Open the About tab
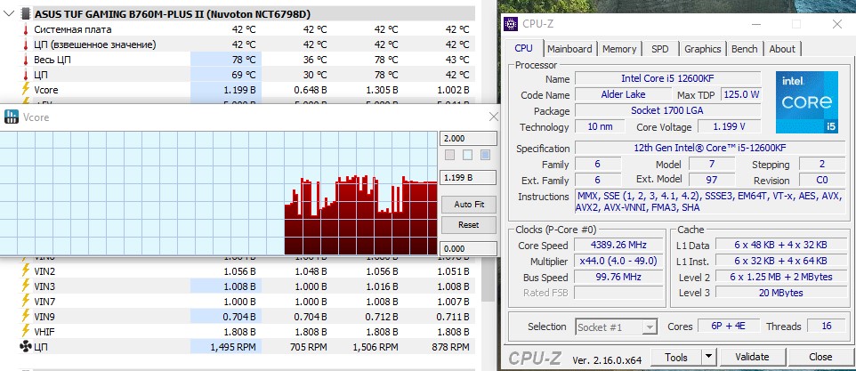Image resolution: width=856 pixels, height=371 pixels. (782, 49)
